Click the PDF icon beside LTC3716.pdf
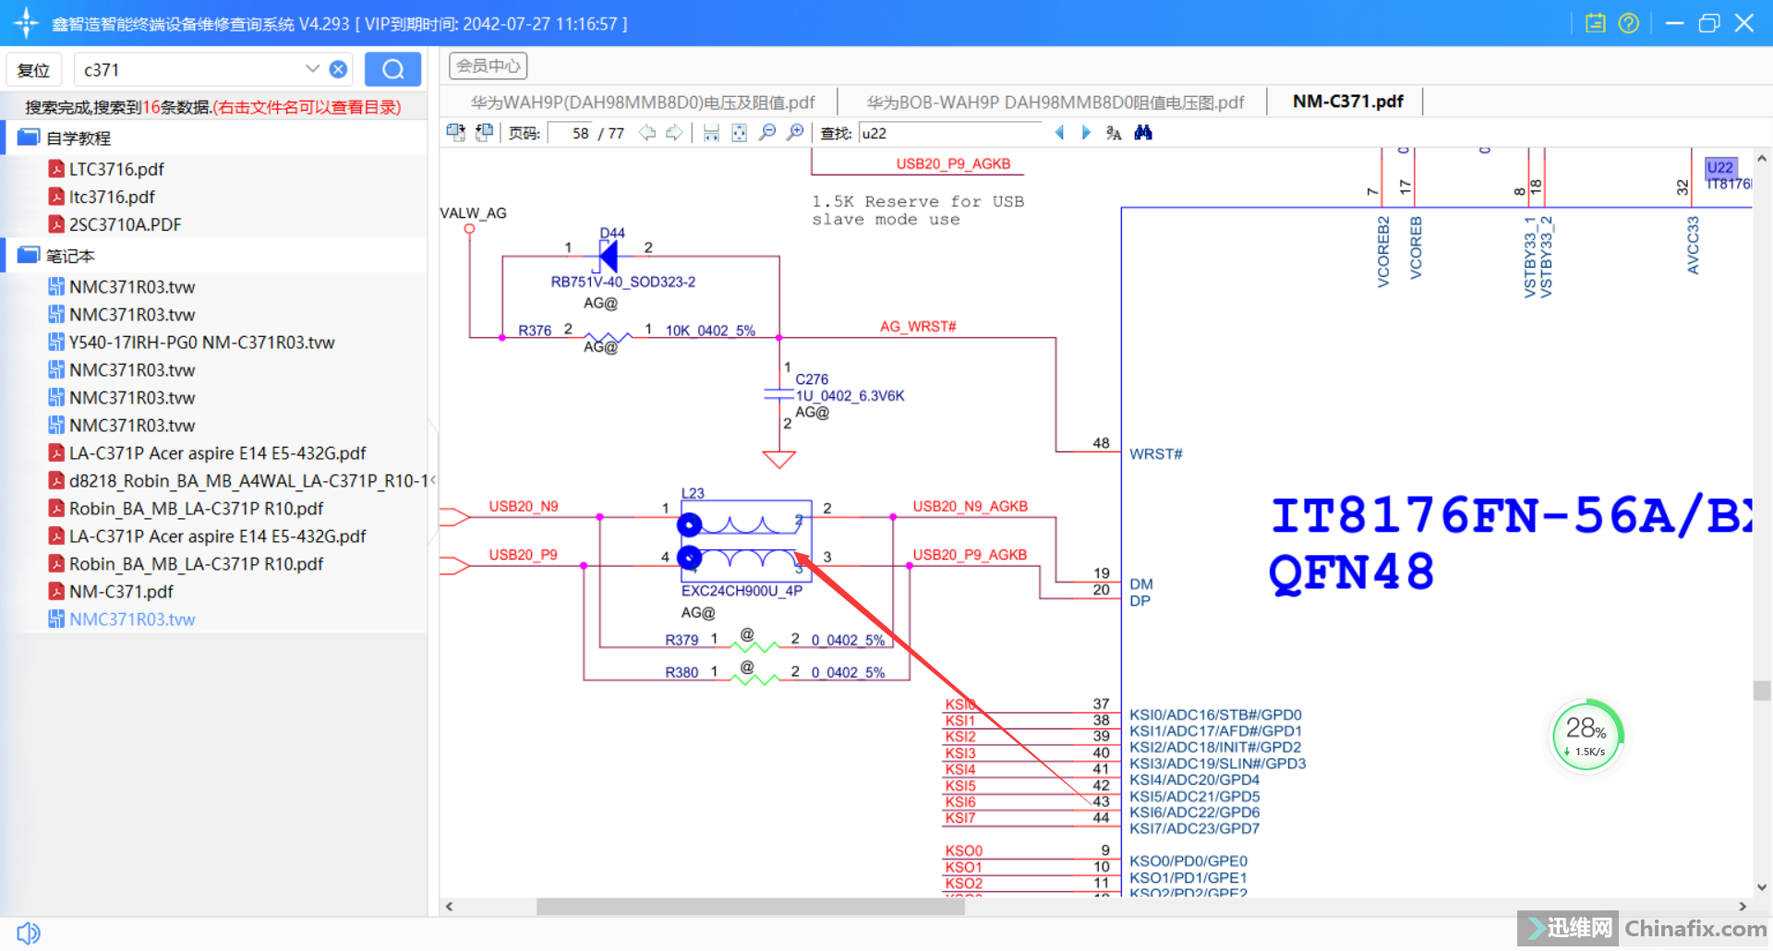The image size is (1773, 951). [x=56, y=169]
